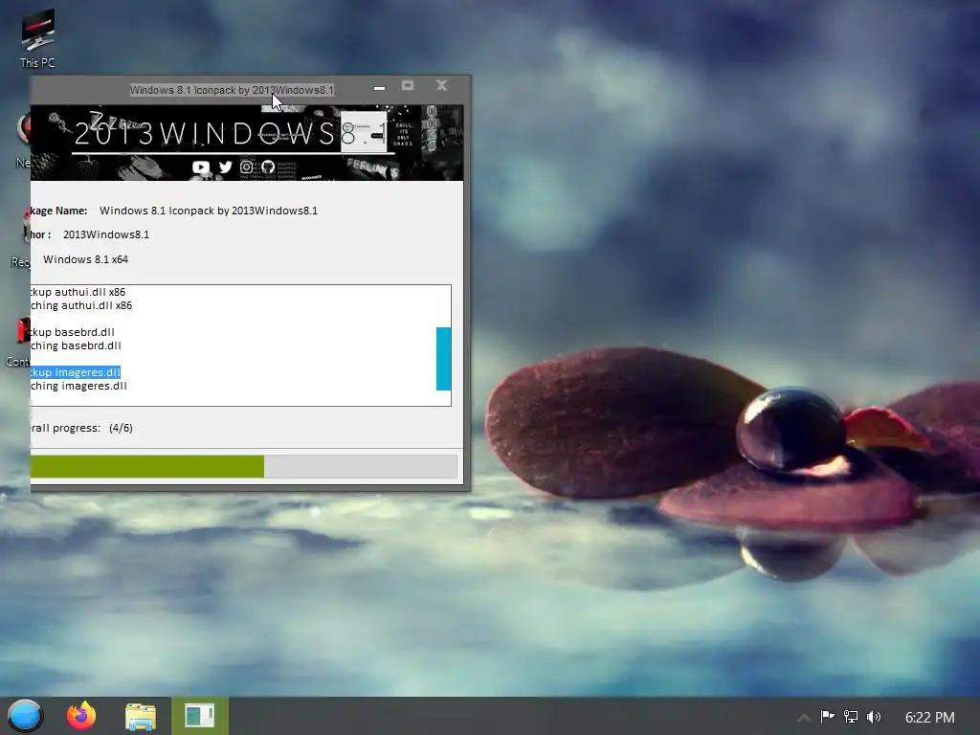
Task: Open the network tray icon
Action: point(850,716)
